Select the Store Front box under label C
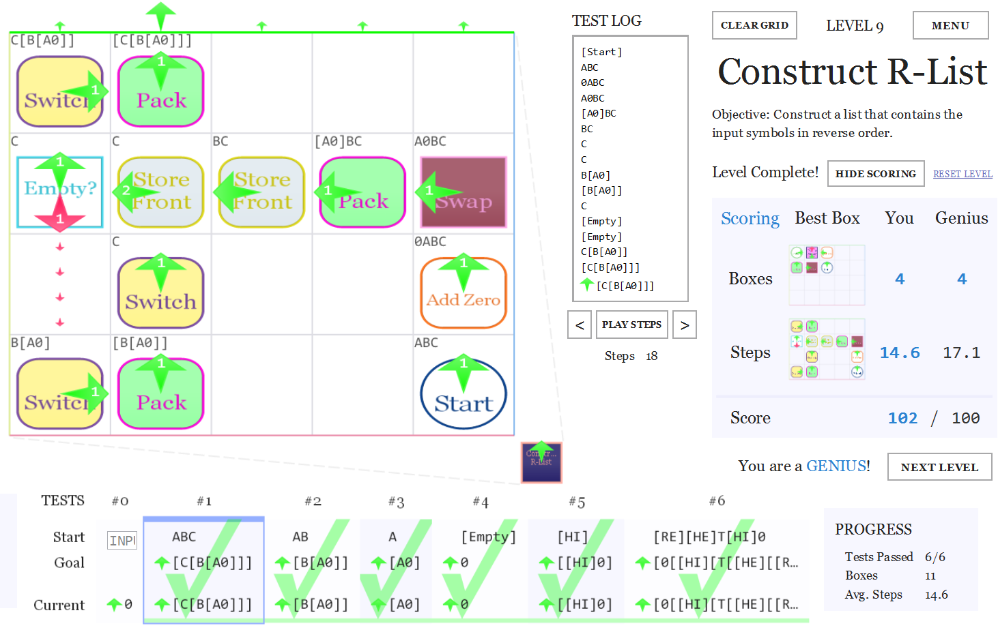The width and height of the screenshot is (998, 630). pyautogui.click(x=161, y=192)
